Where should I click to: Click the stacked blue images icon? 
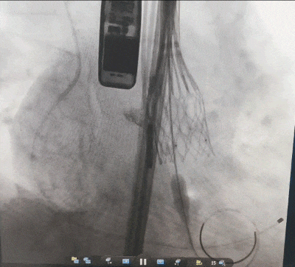87,260
